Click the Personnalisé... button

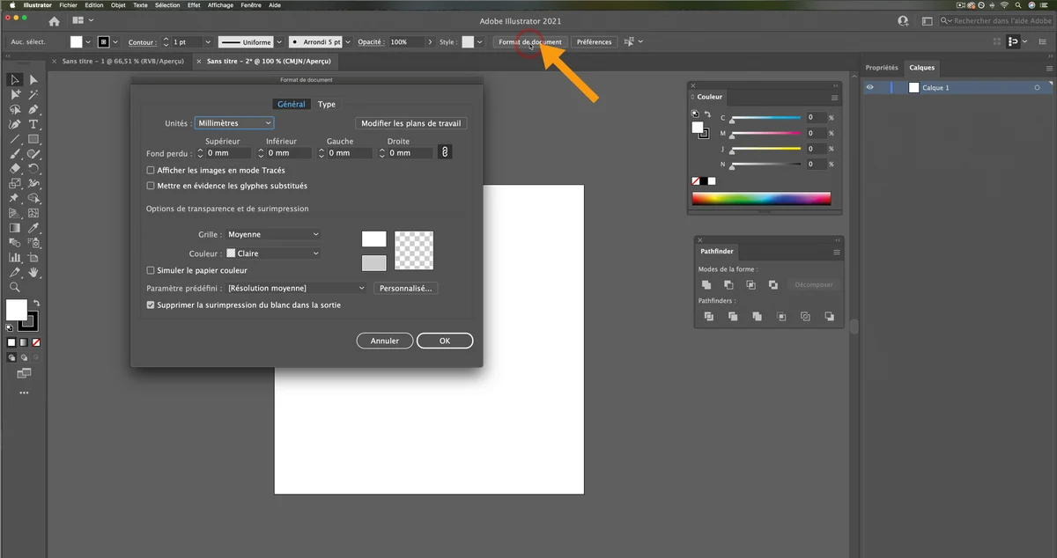click(x=406, y=288)
